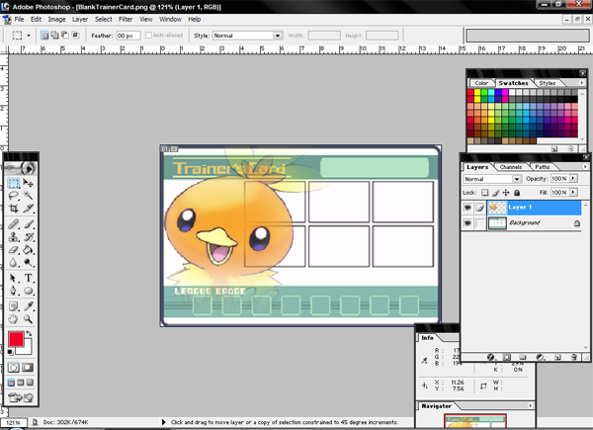The height and width of the screenshot is (430, 593).
Task: Switch to the Styles tab
Action: coord(548,83)
